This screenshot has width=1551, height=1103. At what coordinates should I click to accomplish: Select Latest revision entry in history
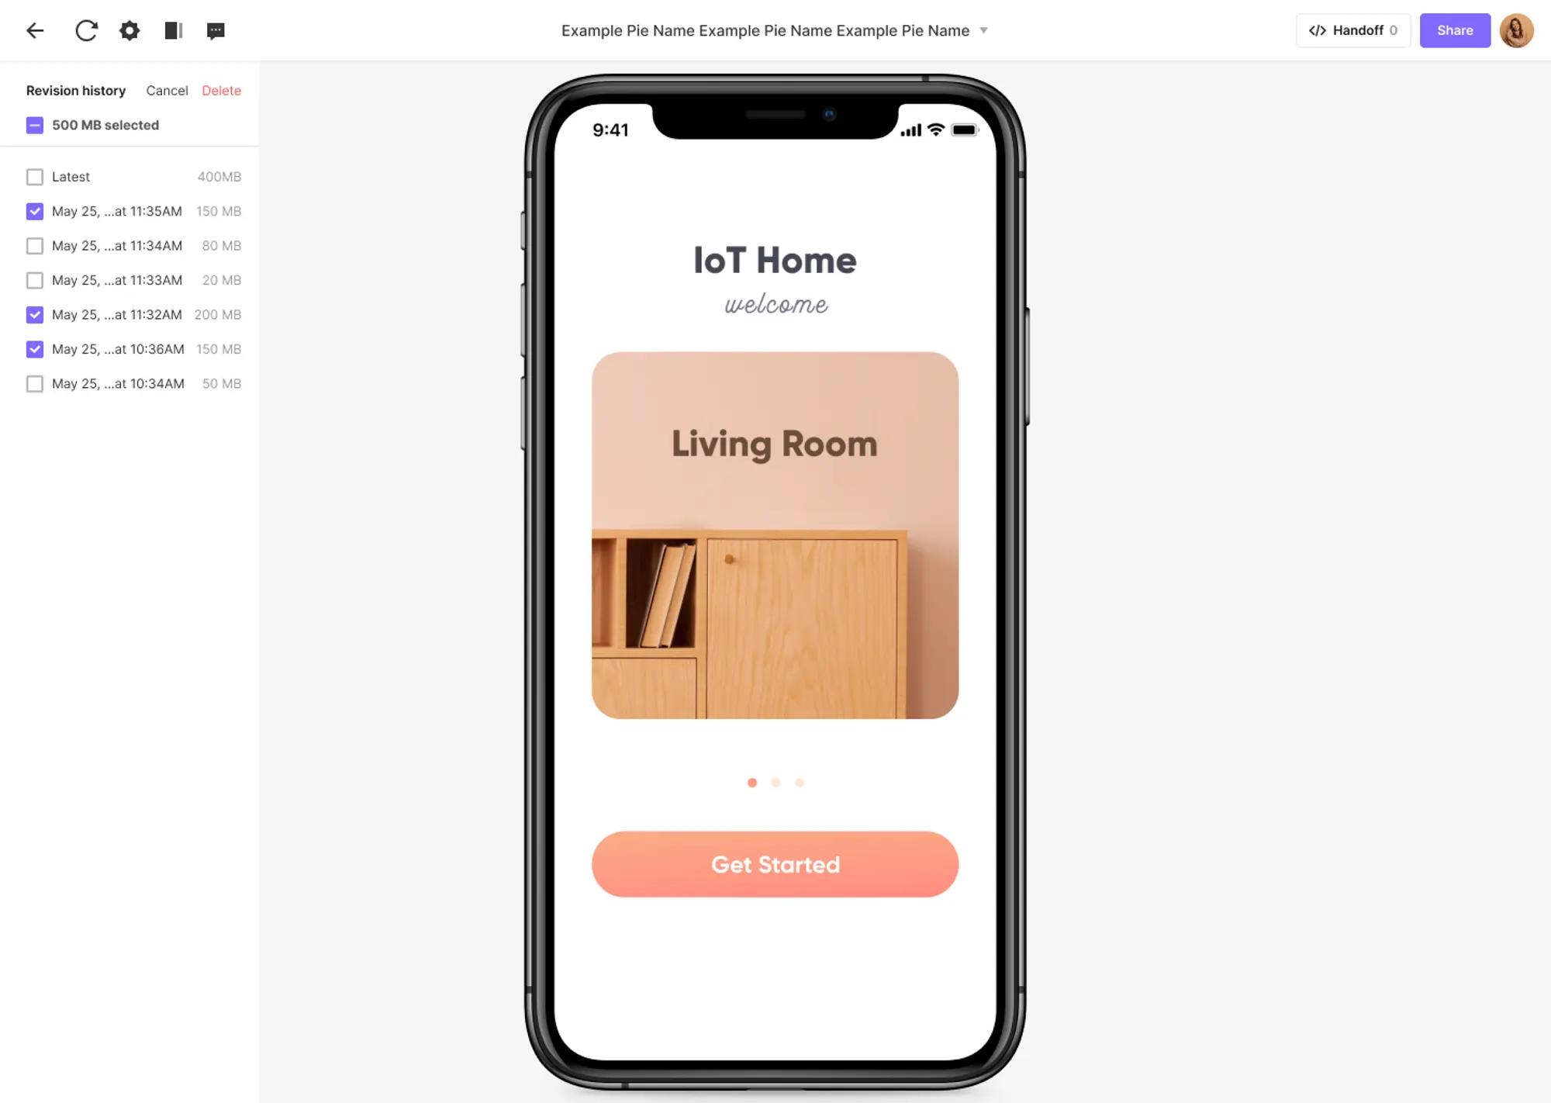click(33, 177)
